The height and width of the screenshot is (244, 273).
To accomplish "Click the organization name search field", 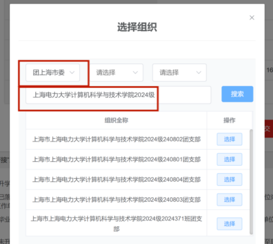I will tap(118, 95).
